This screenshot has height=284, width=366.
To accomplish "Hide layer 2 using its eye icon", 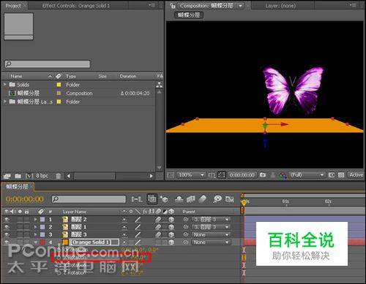I will coord(7,227).
